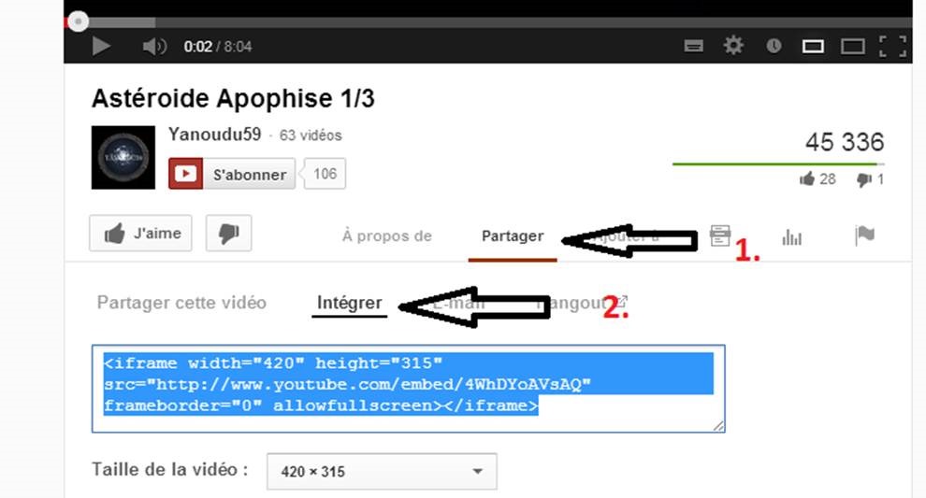Screen dimensions: 926x498
Task: Select the Partager tab
Action: [x=513, y=236]
